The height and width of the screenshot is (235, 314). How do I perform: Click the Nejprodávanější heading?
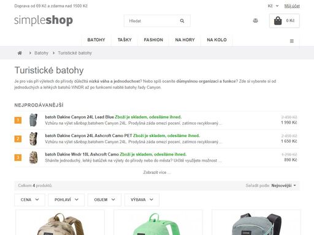tap(39, 105)
